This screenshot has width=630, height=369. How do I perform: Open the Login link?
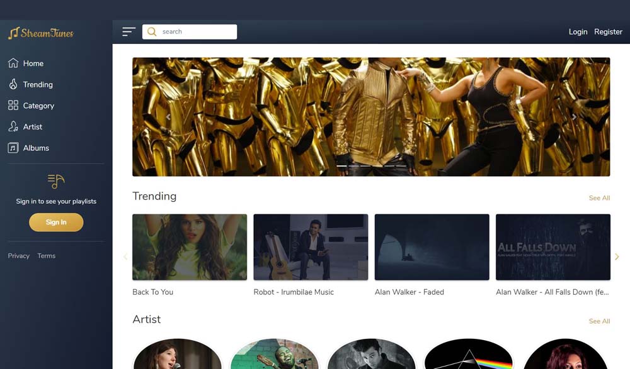click(578, 31)
